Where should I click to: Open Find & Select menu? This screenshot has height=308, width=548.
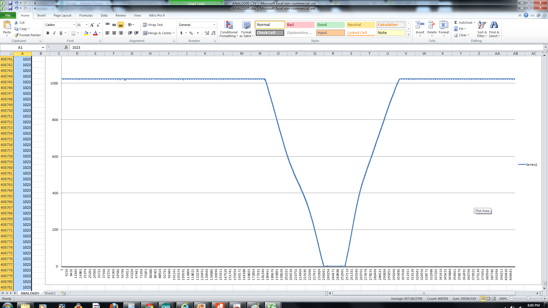tap(494, 29)
